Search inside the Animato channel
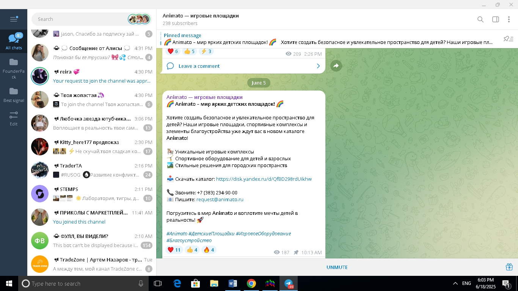The image size is (518, 291). click(x=480, y=19)
